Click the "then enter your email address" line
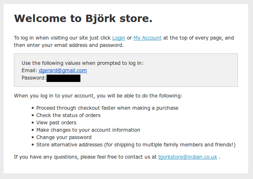 69,45
